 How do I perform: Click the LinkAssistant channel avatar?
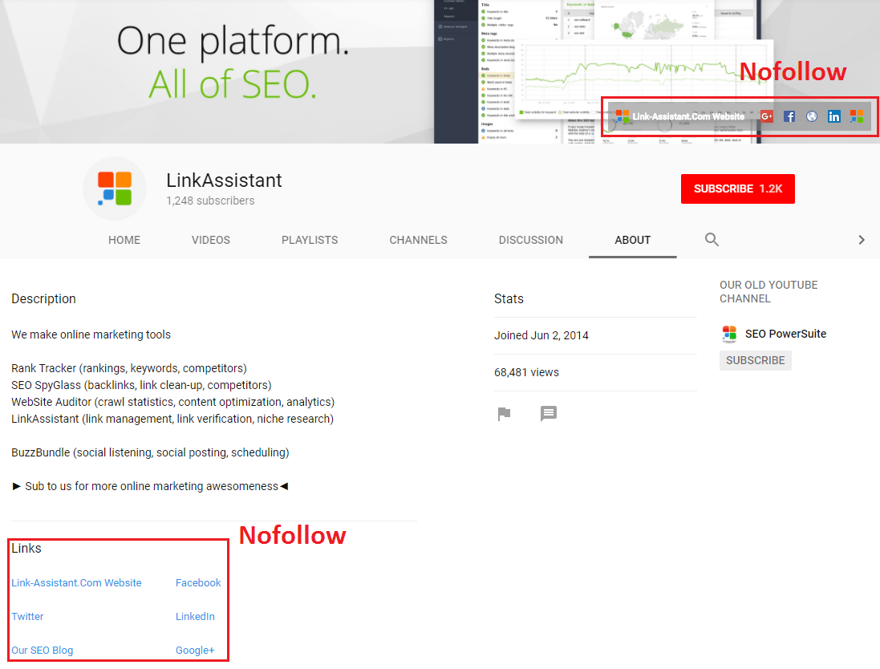click(114, 188)
